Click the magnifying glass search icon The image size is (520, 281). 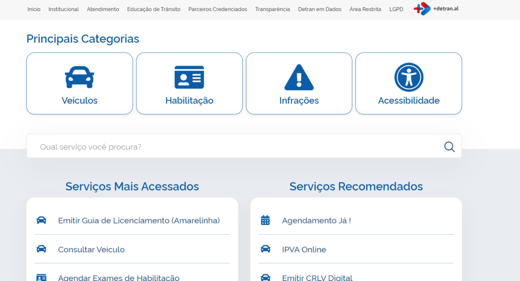coord(449,147)
